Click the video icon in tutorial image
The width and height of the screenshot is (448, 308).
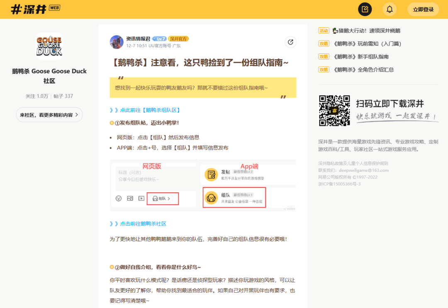[x=141, y=198]
